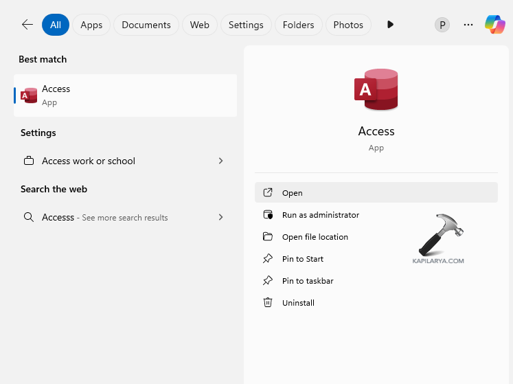
Task: Expand the Accesss web search chevron
Action: (220, 217)
